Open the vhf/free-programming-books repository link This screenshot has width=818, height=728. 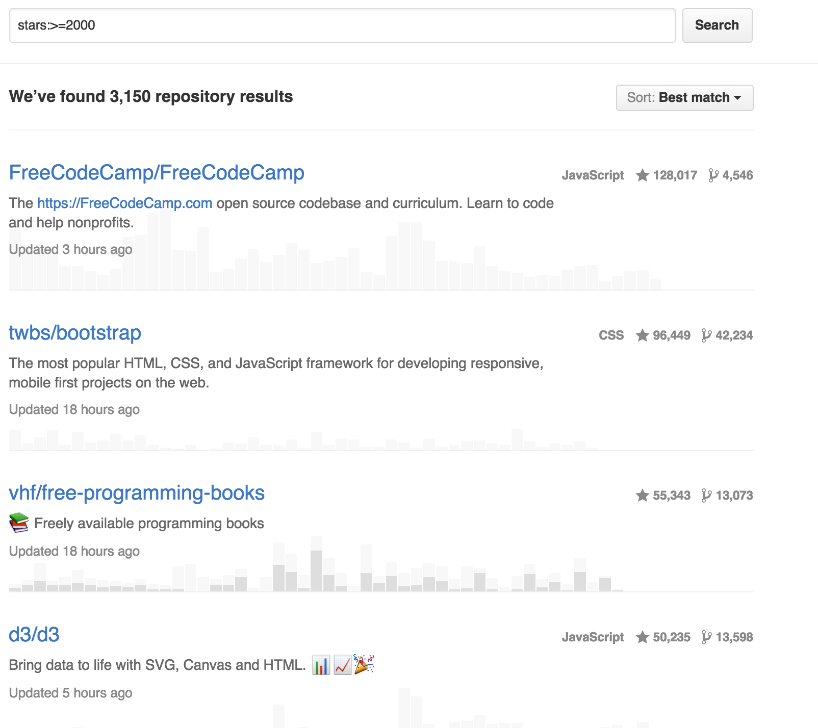click(137, 493)
